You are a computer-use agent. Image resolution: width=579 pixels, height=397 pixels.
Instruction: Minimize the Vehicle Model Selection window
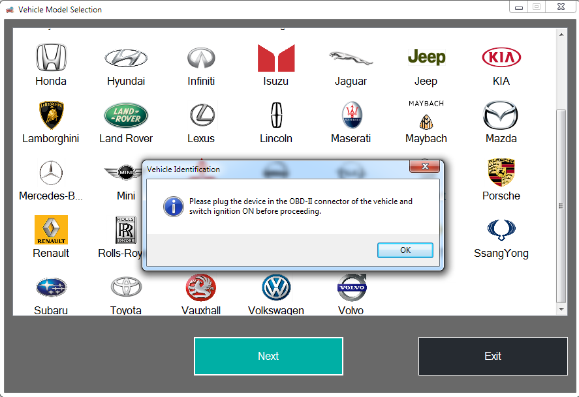point(519,7)
